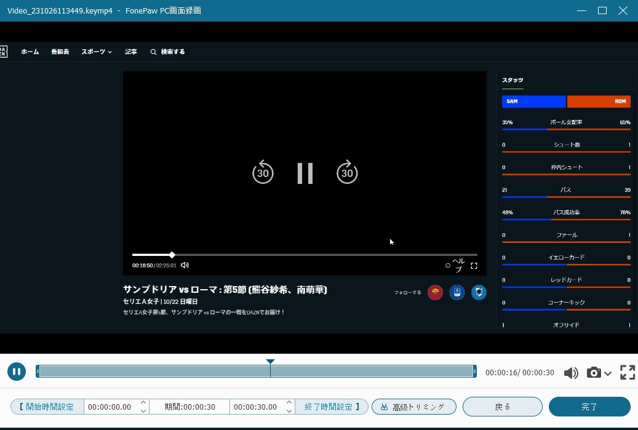Screen dimensions: 638x430
Task: Click the フォローする follow label
Action: [x=407, y=292]
